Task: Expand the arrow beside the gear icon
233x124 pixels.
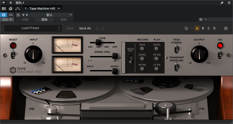Action: (205, 19)
